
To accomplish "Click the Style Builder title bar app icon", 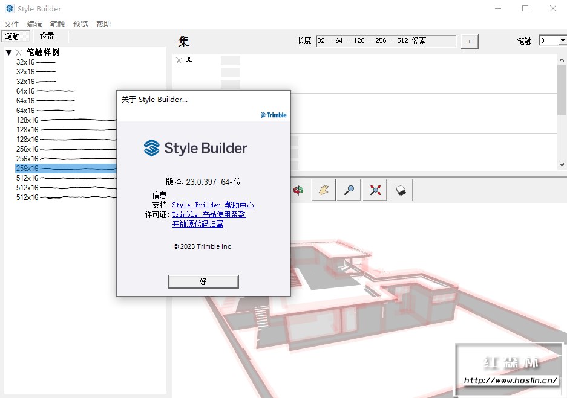I will [10, 8].
